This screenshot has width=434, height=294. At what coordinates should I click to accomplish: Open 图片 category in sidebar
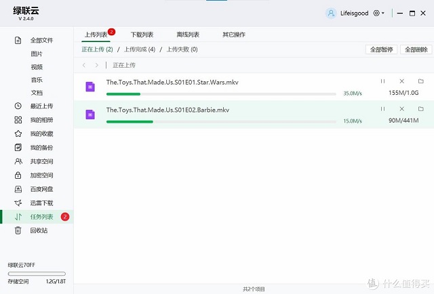pyautogui.click(x=37, y=54)
